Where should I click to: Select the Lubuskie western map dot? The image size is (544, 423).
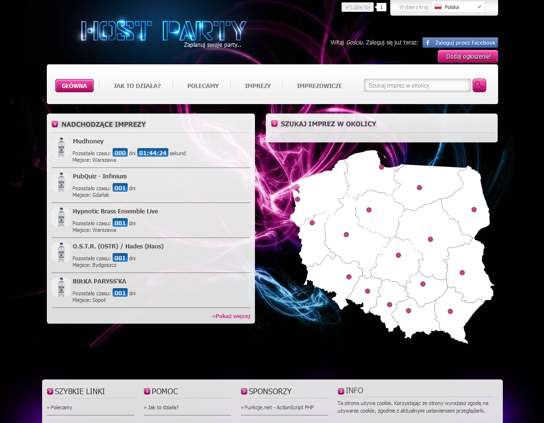tap(312, 223)
